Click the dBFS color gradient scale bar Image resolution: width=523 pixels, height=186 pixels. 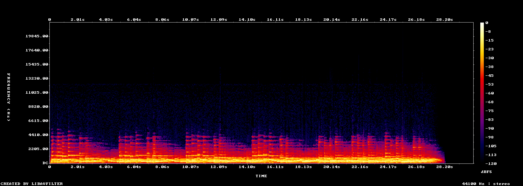click(482, 93)
